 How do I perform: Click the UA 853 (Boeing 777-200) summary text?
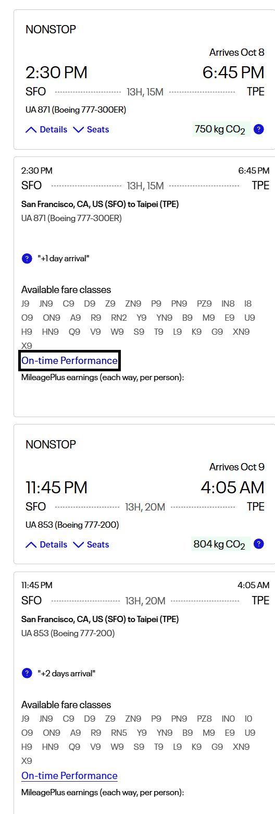coord(72,525)
